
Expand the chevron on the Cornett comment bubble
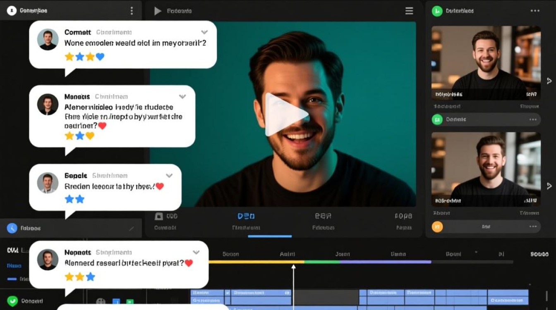tap(204, 32)
